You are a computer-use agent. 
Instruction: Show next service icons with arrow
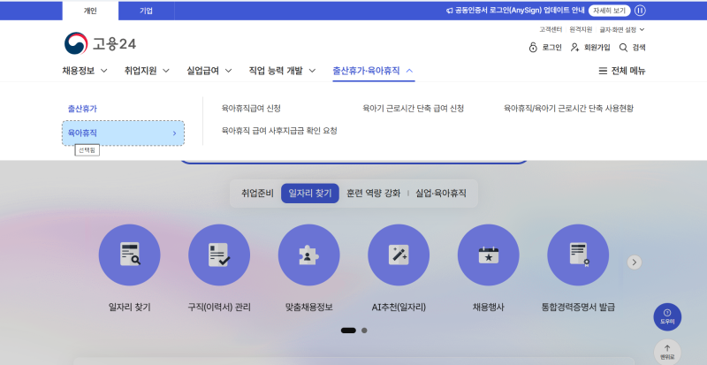click(635, 262)
